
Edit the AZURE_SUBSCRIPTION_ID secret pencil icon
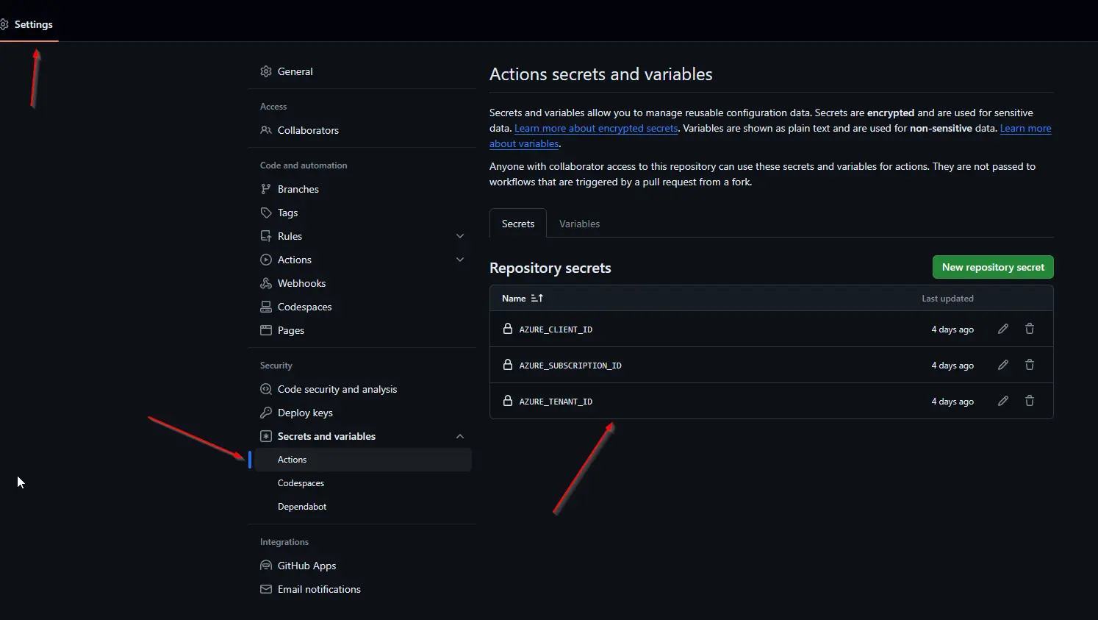click(1003, 365)
